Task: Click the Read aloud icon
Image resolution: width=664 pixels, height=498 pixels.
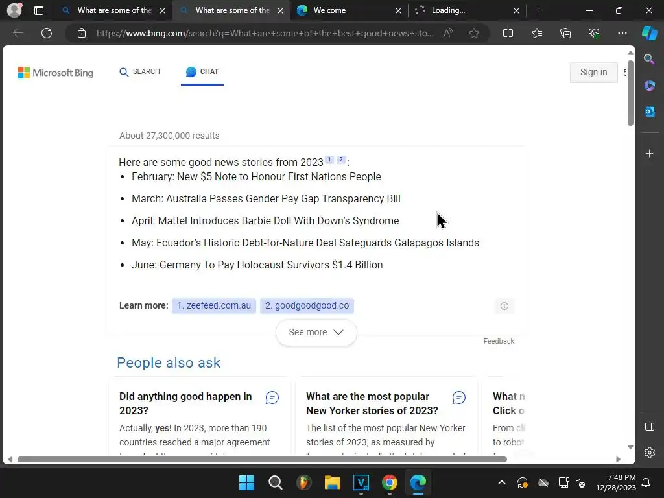Action: tap(448, 33)
